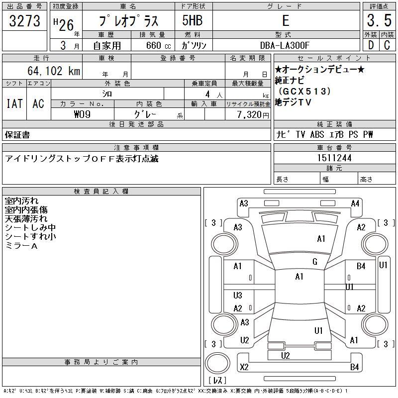
Task: Select the inspector note シートすれ小
Action: [30, 237]
